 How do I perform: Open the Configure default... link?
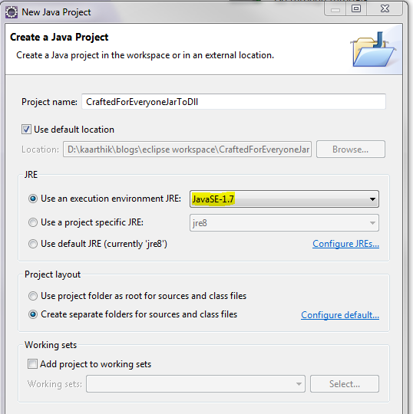340,315
